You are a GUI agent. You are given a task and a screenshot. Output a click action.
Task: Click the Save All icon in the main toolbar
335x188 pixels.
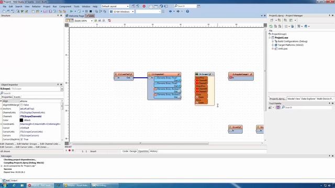50,11
